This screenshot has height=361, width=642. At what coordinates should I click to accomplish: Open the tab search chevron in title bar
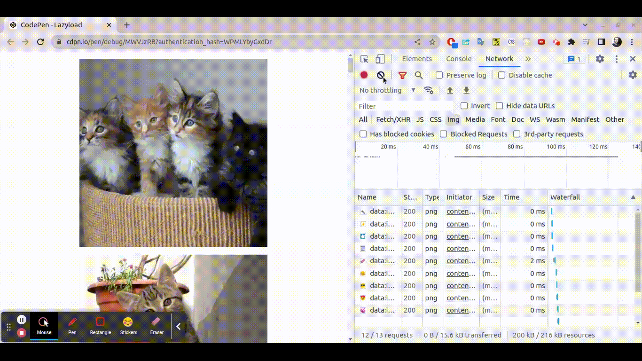click(585, 25)
